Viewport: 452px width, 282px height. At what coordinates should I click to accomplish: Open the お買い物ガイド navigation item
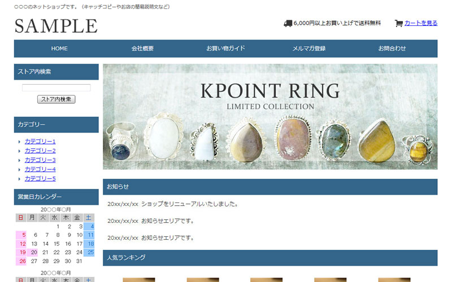(225, 49)
